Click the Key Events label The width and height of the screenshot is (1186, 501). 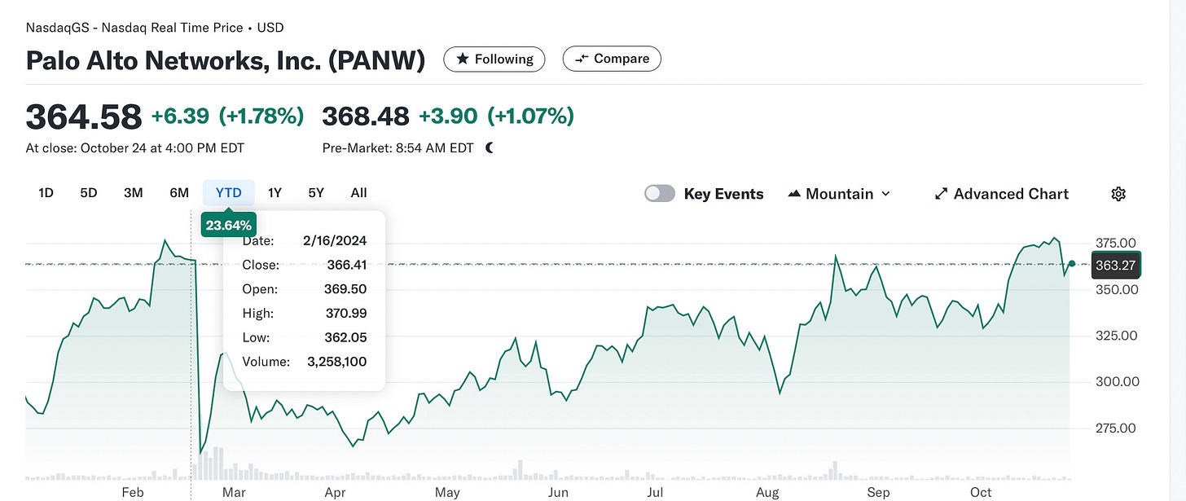[x=724, y=194]
